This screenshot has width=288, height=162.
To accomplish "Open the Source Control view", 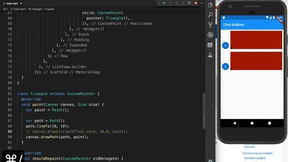I will tap(210, 25).
